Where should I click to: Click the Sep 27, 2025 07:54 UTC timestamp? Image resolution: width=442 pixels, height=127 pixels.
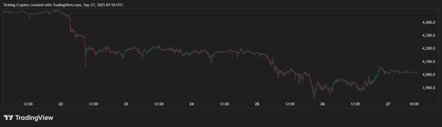[x=103, y=5]
